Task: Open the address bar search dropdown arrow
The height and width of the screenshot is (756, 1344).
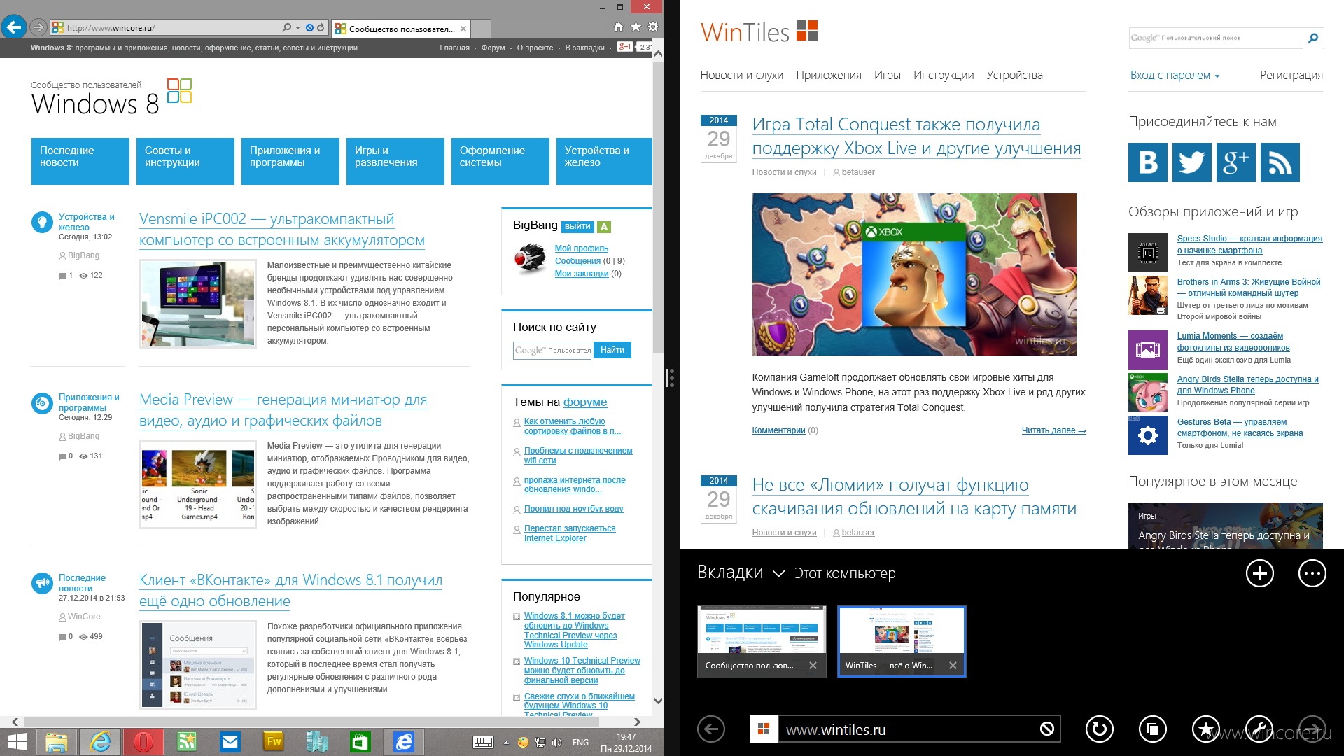Action: tap(297, 28)
